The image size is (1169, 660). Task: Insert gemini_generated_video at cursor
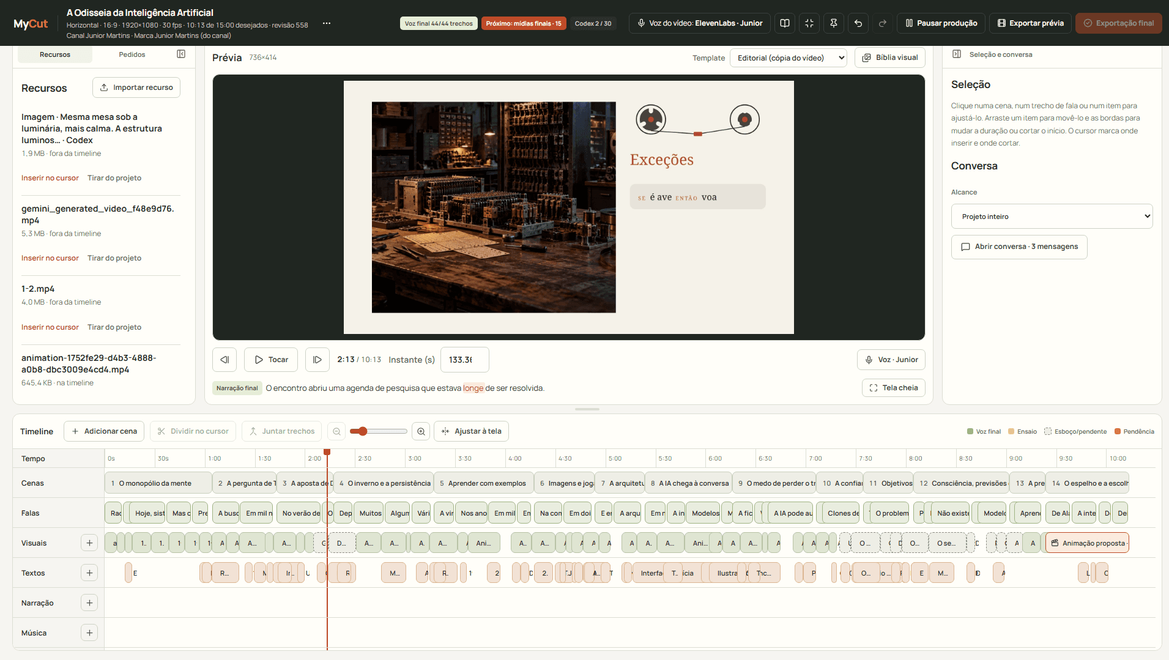click(50, 258)
